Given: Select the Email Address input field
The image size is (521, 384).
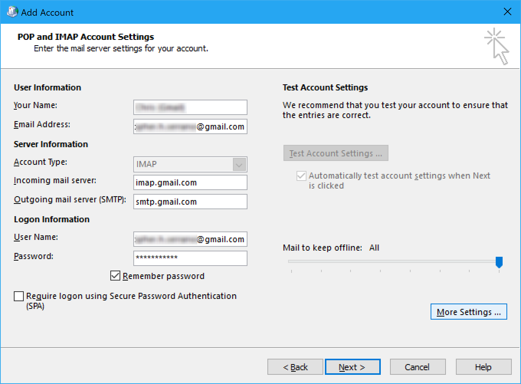Looking at the screenshot, I should click(190, 126).
